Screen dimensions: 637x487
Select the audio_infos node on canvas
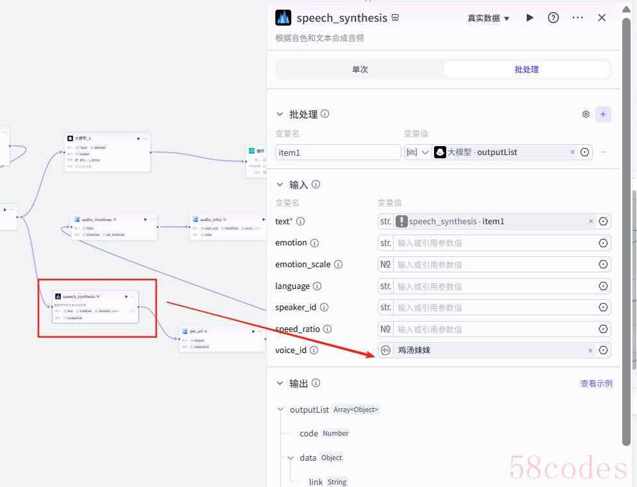coord(227,227)
